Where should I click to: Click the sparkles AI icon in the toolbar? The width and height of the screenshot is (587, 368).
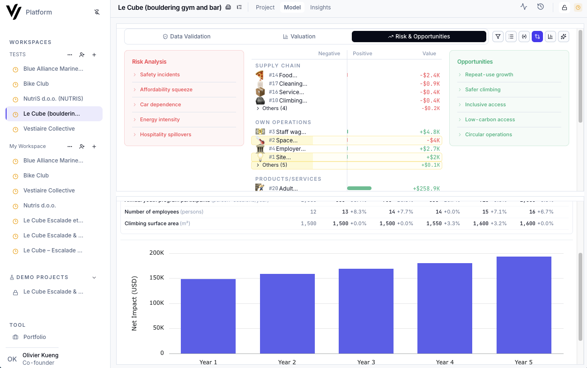tap(563, 37)
